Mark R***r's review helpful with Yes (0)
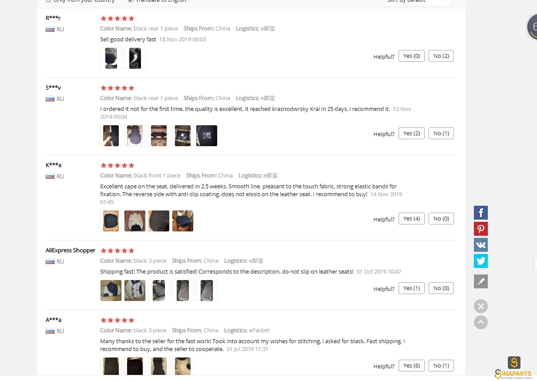The width and height of the screenshot is (537, 381). pos(412,56)
